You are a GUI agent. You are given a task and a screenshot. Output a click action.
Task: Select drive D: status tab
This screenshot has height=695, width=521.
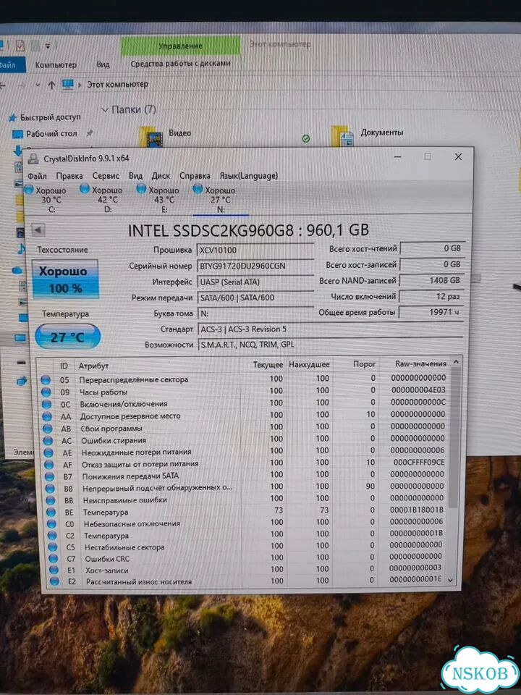[x=102, y=200]
